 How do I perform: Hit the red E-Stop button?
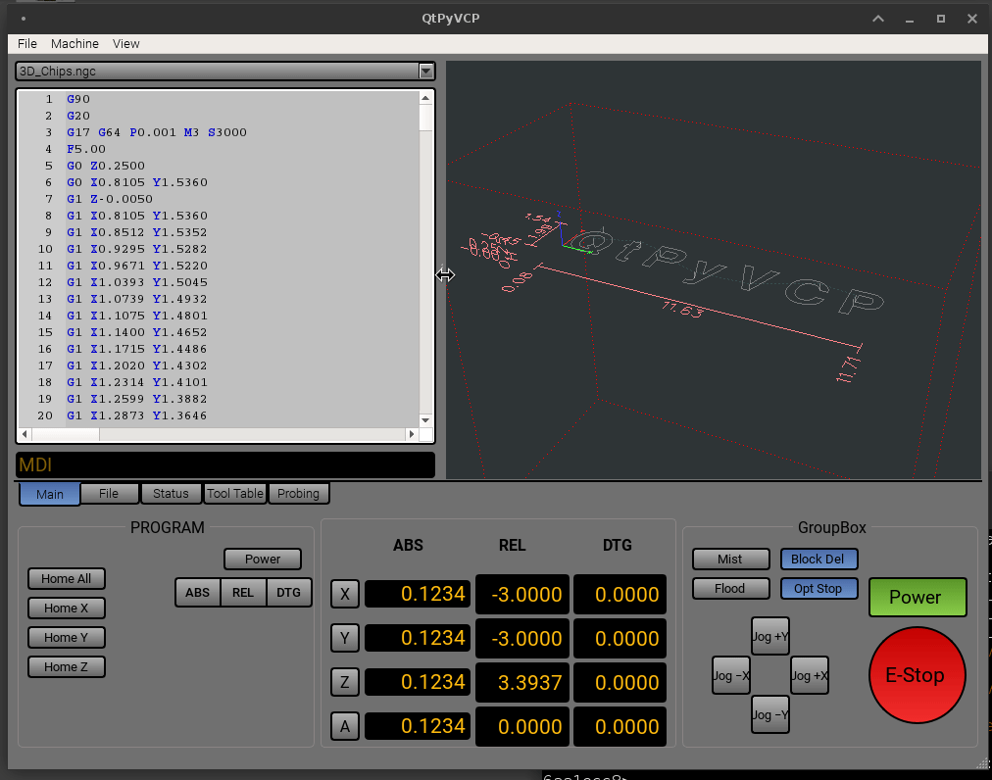917,675
